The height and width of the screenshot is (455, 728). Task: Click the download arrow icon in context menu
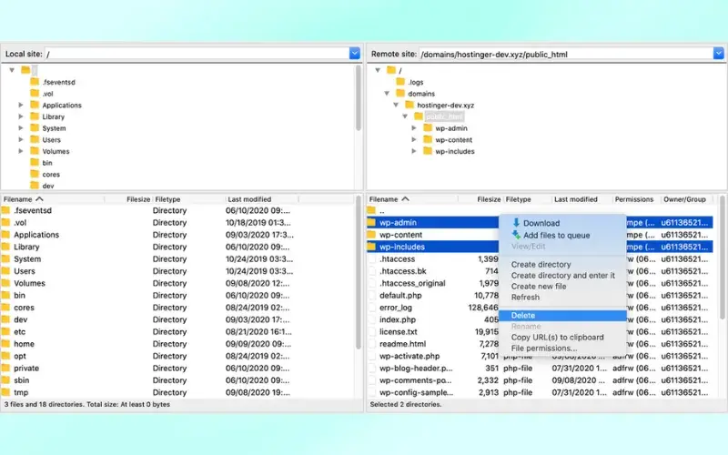click(516, 222)
